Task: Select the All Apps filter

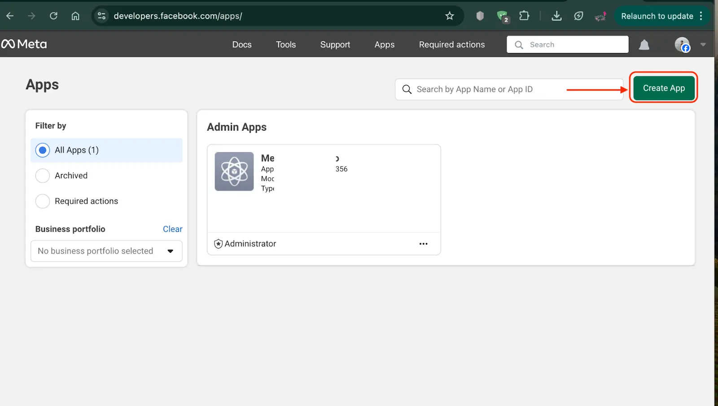Action: tap(42, 150)
